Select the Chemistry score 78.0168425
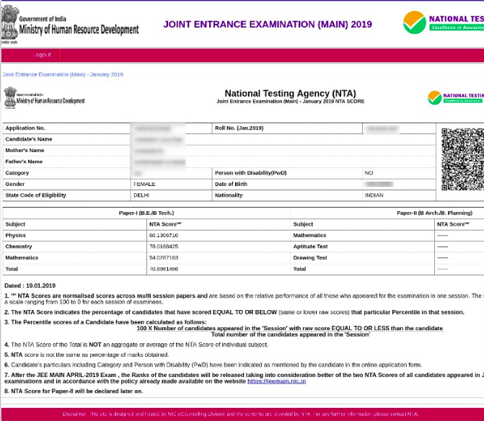The image size is (484, 421). tap(164, 247)
